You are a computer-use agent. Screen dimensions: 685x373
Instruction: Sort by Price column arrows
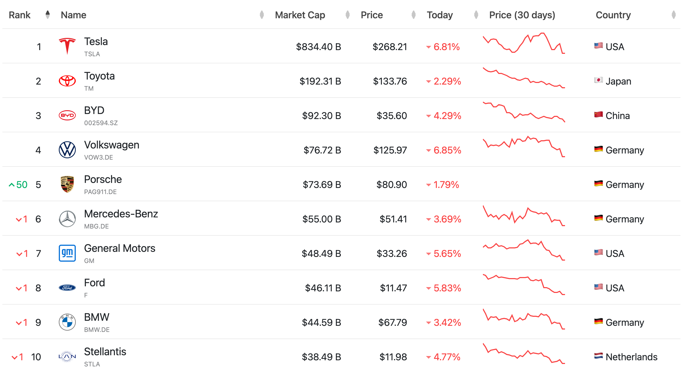(413, 15)
